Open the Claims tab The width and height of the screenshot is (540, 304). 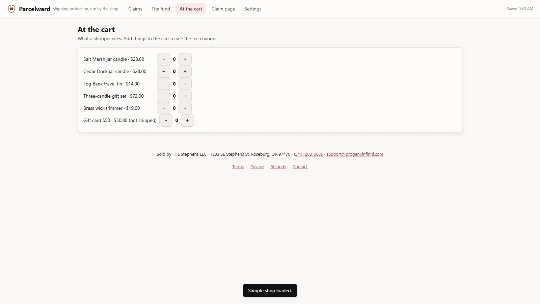coord(135,9)
